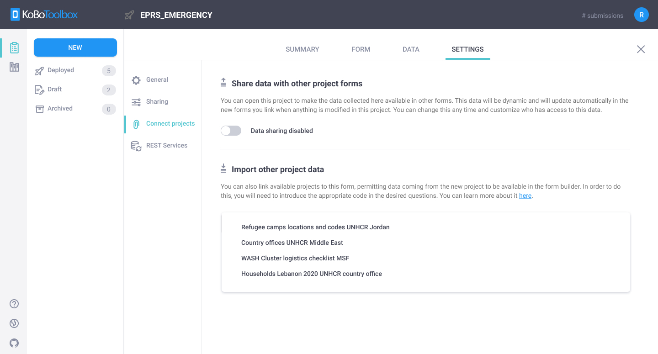Switch to the FORM tab
This screenshot has width=658, height=354.
point(361,49)
